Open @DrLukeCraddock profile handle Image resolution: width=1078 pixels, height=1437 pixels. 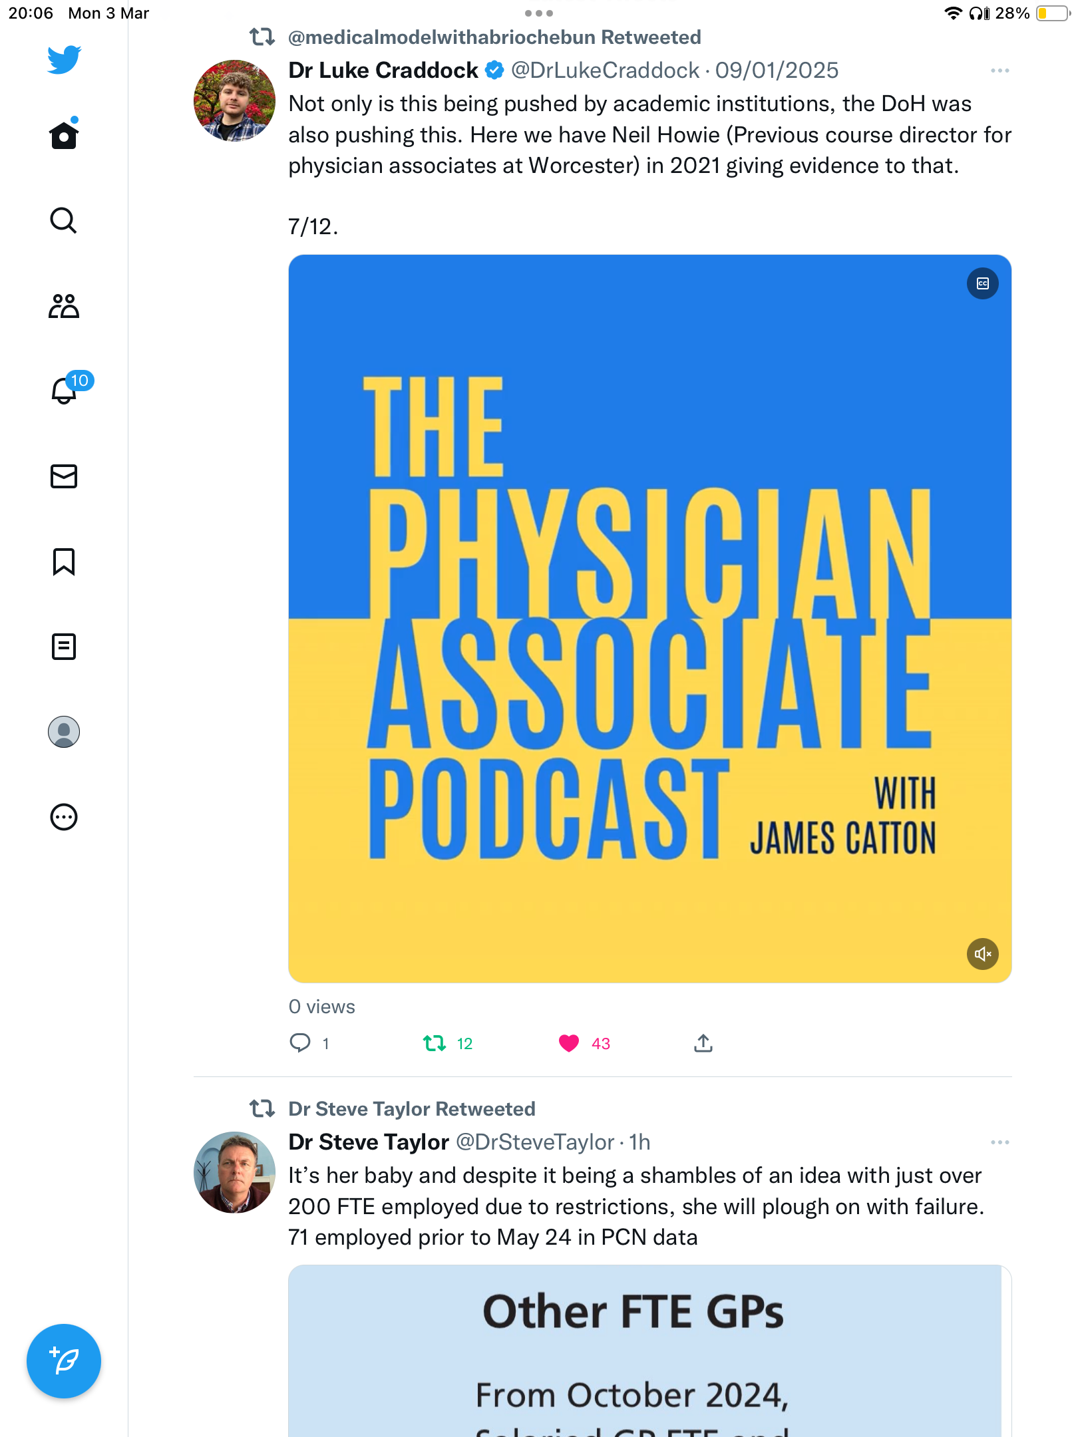(605, 71)
